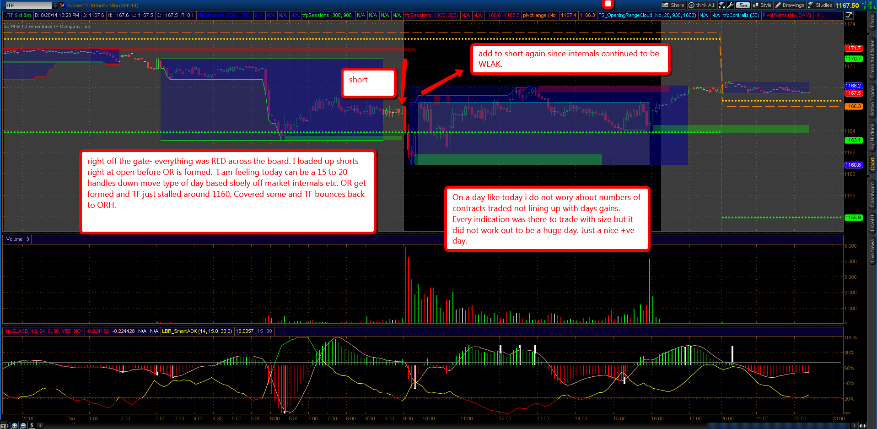Open the Studies menu
This screenshot has width=877, height=429.
(820, 5)
